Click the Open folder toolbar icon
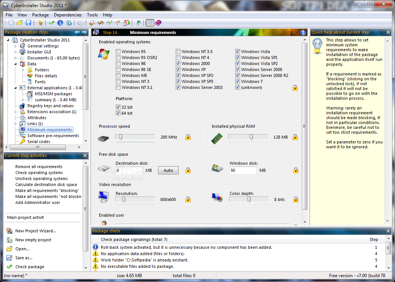The height and width of the screenshot is (282, 395). (19, 23)
